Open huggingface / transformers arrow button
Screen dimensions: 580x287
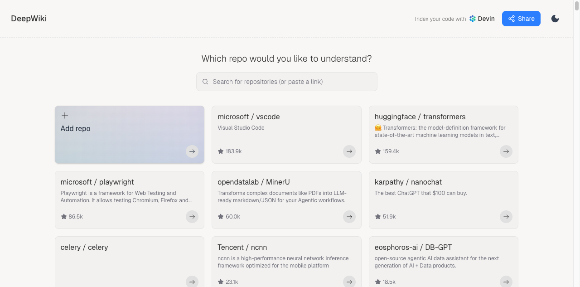click(506, 151)
